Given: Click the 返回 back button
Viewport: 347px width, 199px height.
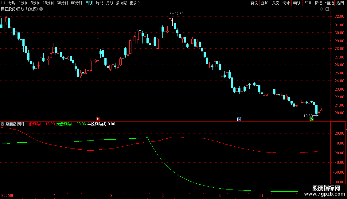Looking at the screenshot, I should pos(340,3).
